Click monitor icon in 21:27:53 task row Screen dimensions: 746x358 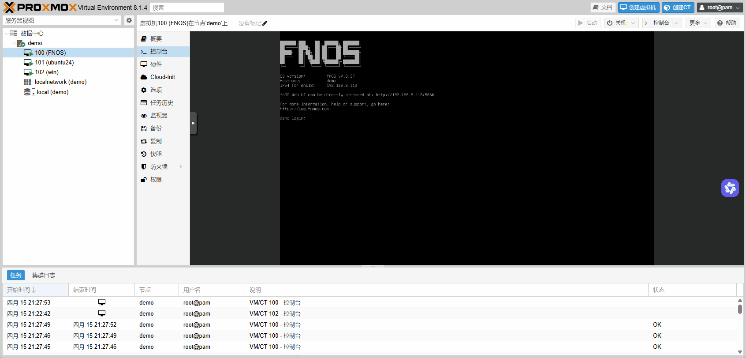(102, 302)
